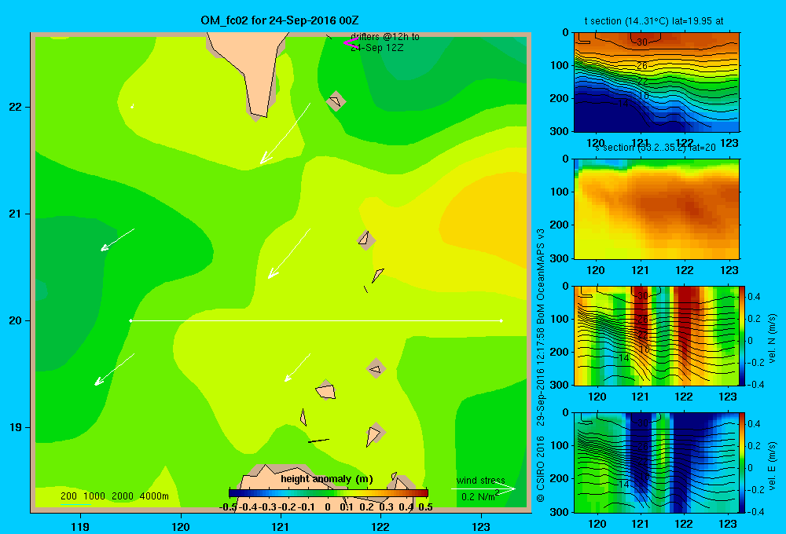Click the height anomaly color bar
Image resolution: width=786 pixels, height=534 pixels.
click(329, 493)
